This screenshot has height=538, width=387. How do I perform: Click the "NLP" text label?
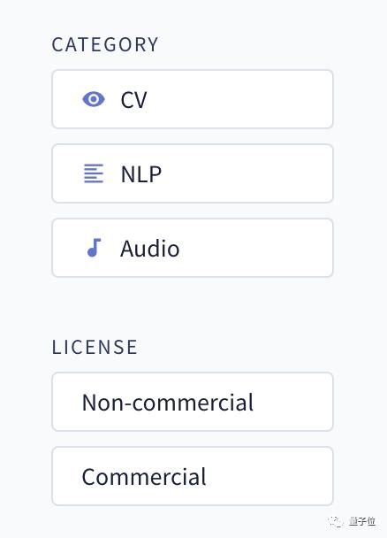(x=141, y=174)
